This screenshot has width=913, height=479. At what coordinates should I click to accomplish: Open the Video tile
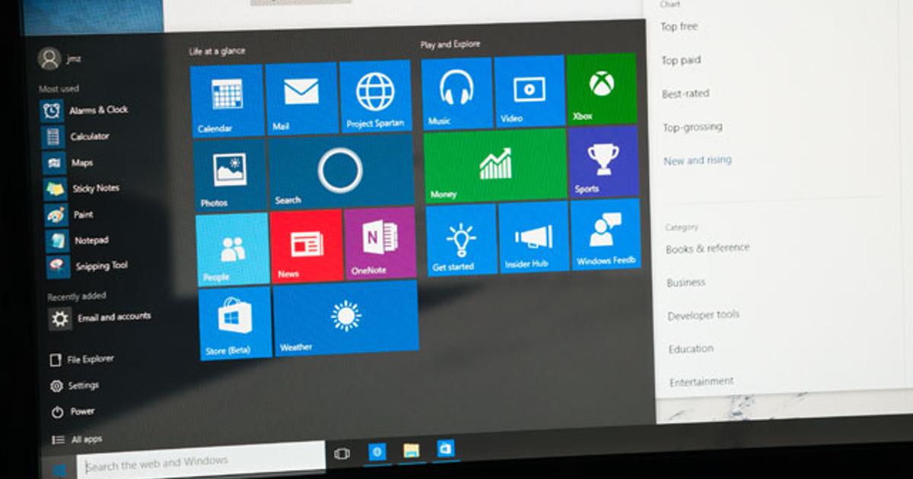[x=529, y=91]
